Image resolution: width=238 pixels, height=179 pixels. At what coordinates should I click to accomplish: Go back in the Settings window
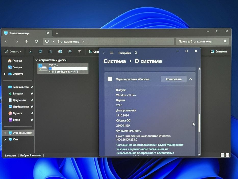click(104, 53)
